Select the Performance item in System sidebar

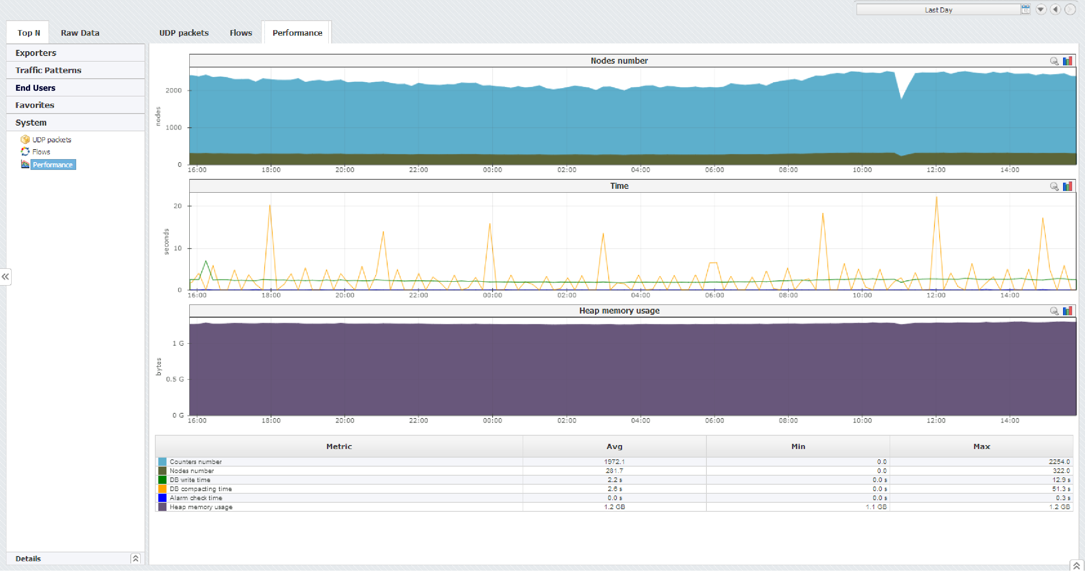click(x=53, y=165)
